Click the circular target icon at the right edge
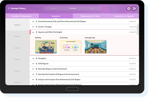 [138, 26]
